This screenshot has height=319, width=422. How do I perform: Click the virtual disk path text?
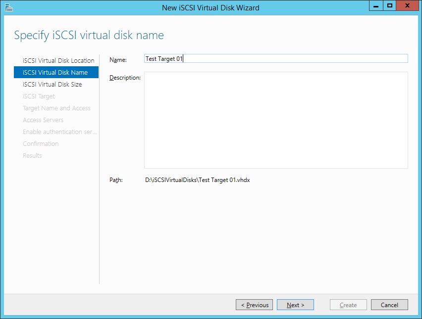point(197,180)
